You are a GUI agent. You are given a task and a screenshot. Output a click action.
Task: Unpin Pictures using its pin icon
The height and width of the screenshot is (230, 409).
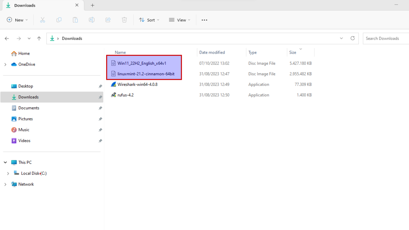tap(100, 119)
